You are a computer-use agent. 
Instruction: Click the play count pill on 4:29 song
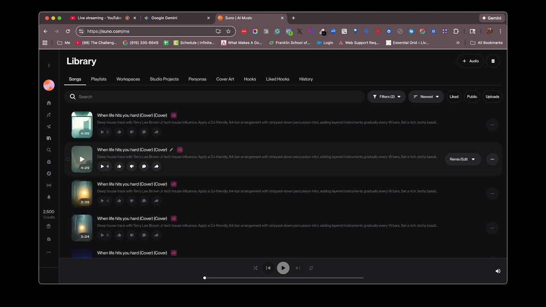pyautogui.click(x=105, y=166)
